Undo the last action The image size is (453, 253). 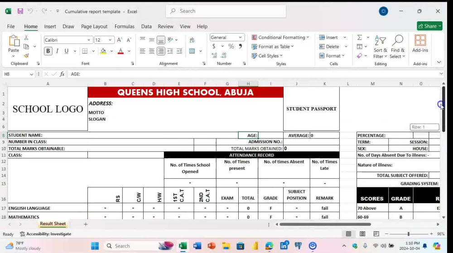point(30,11)
